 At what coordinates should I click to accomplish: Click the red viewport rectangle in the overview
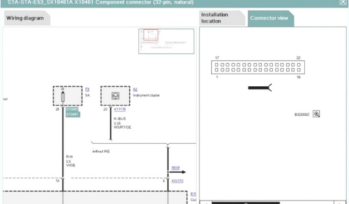[x=151, y=35]
